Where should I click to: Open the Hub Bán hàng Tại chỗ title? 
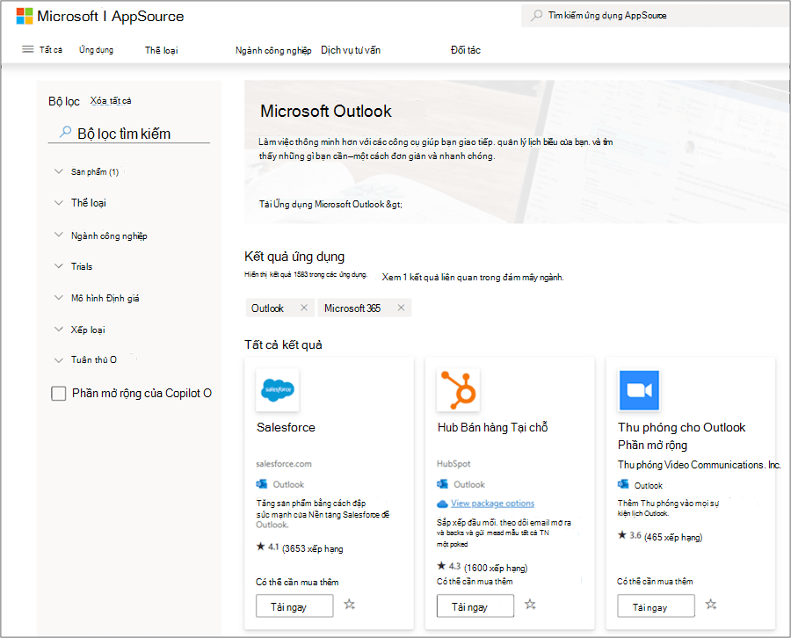pyautogui.click(x=493, y=427)
